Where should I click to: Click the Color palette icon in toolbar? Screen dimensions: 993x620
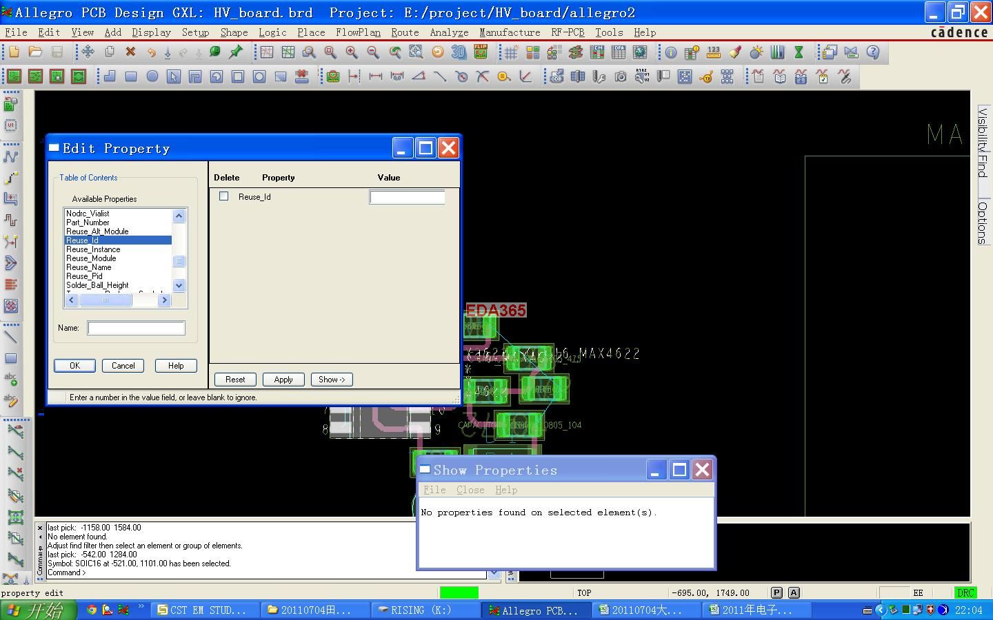click(x=532, y=52)
